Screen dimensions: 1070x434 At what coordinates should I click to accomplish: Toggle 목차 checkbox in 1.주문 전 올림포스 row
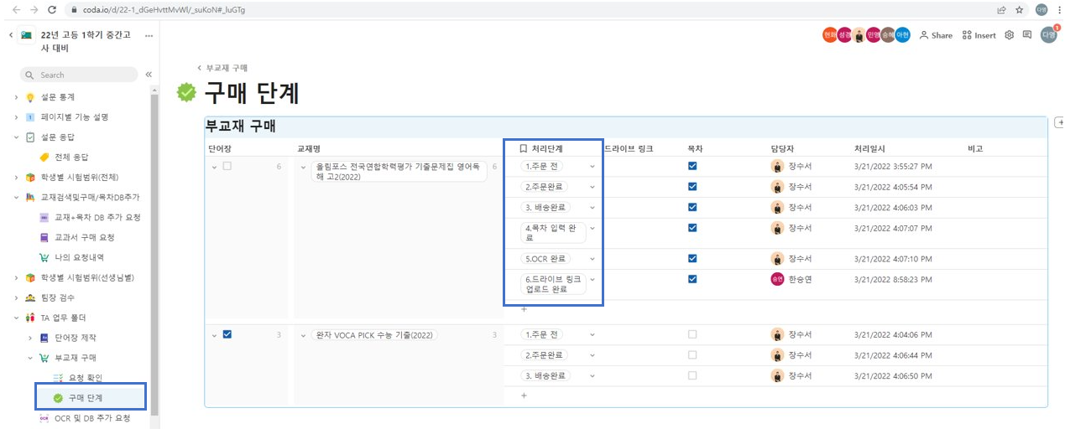pos(692,166)
